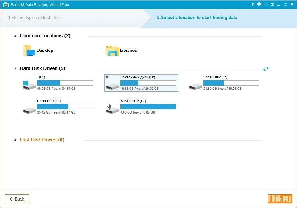Select the Libraries folder icon

pyautogui.click(x=112, y=51)
